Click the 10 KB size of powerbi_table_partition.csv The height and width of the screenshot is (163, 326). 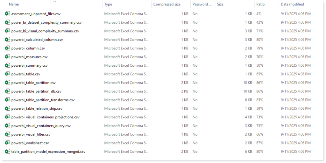tap(248, 83)
